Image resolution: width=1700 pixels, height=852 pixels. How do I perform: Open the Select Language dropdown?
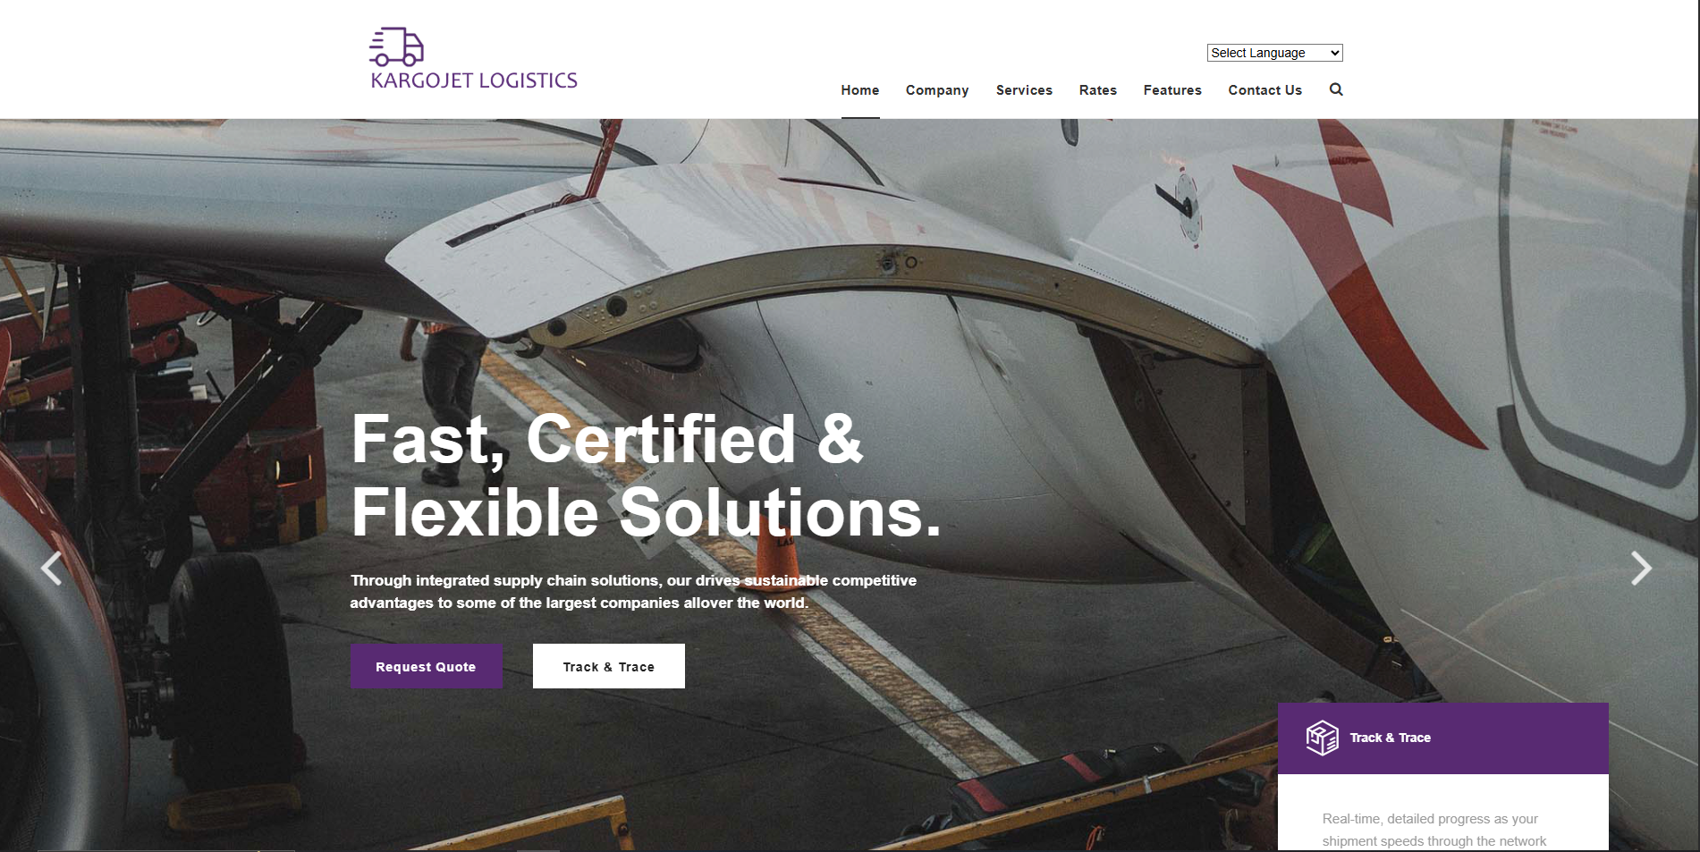point(1274,53)
